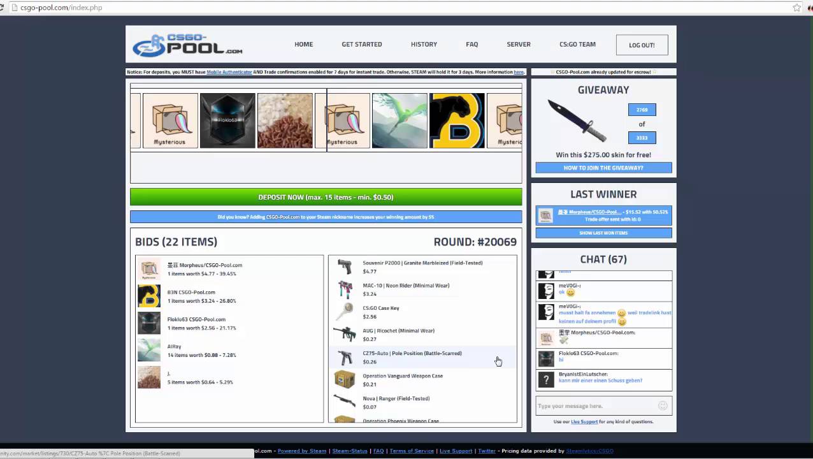The width and height of the screenshot is (813, 459).
Task: Open the Live Support footer link
Action: tap(456, 451)
